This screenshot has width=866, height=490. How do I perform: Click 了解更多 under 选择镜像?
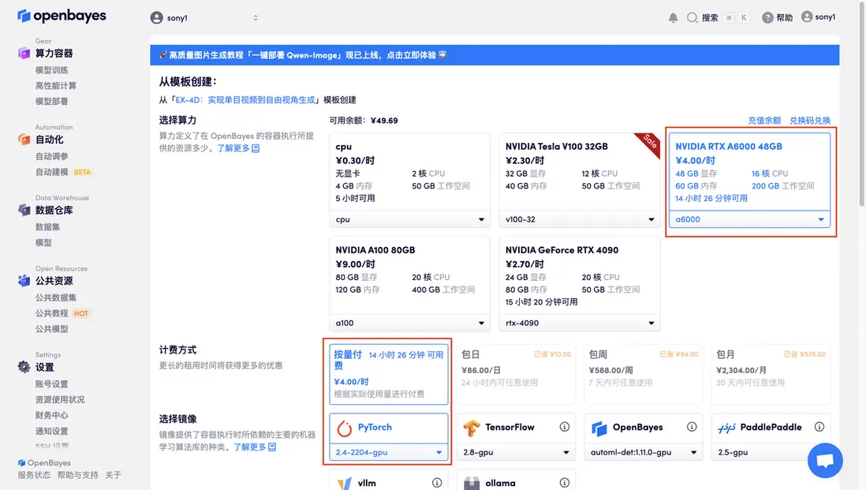(x=255, y=447)
